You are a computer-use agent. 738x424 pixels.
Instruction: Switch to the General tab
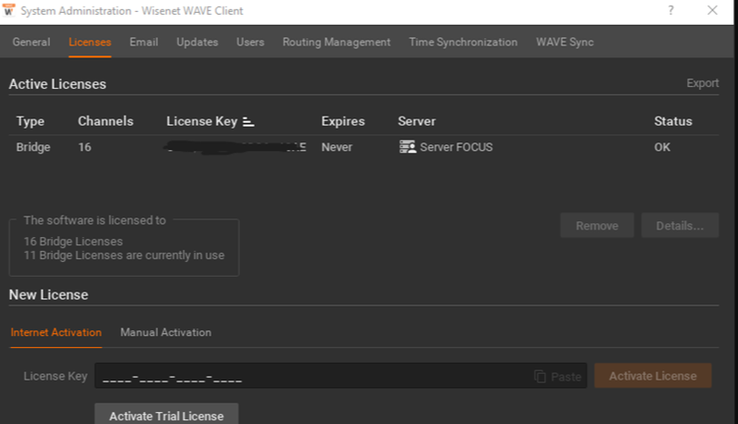coord(32,43)
